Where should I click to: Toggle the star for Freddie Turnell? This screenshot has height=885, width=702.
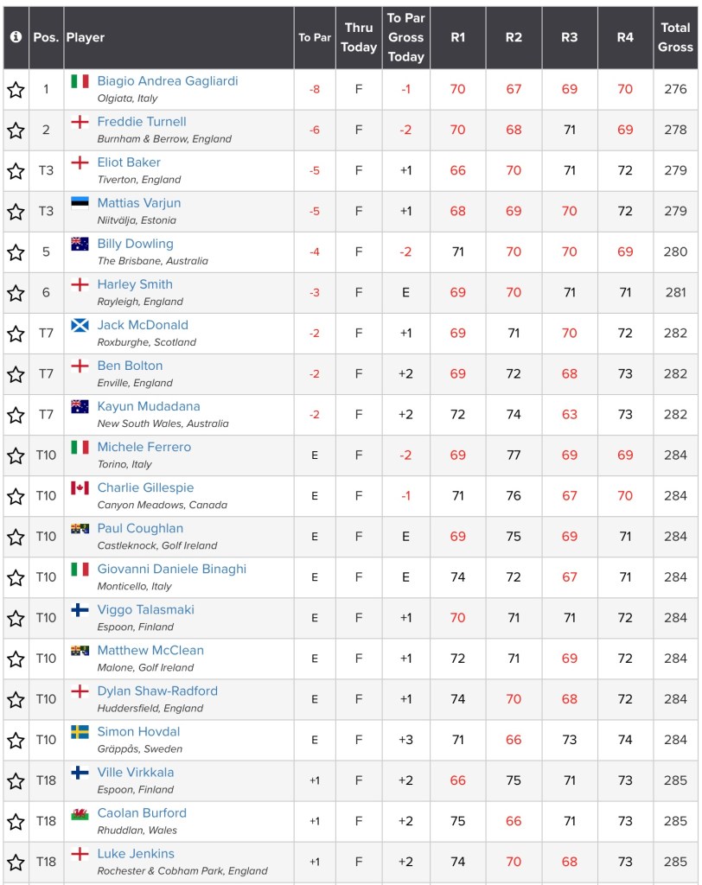(16, 131)
